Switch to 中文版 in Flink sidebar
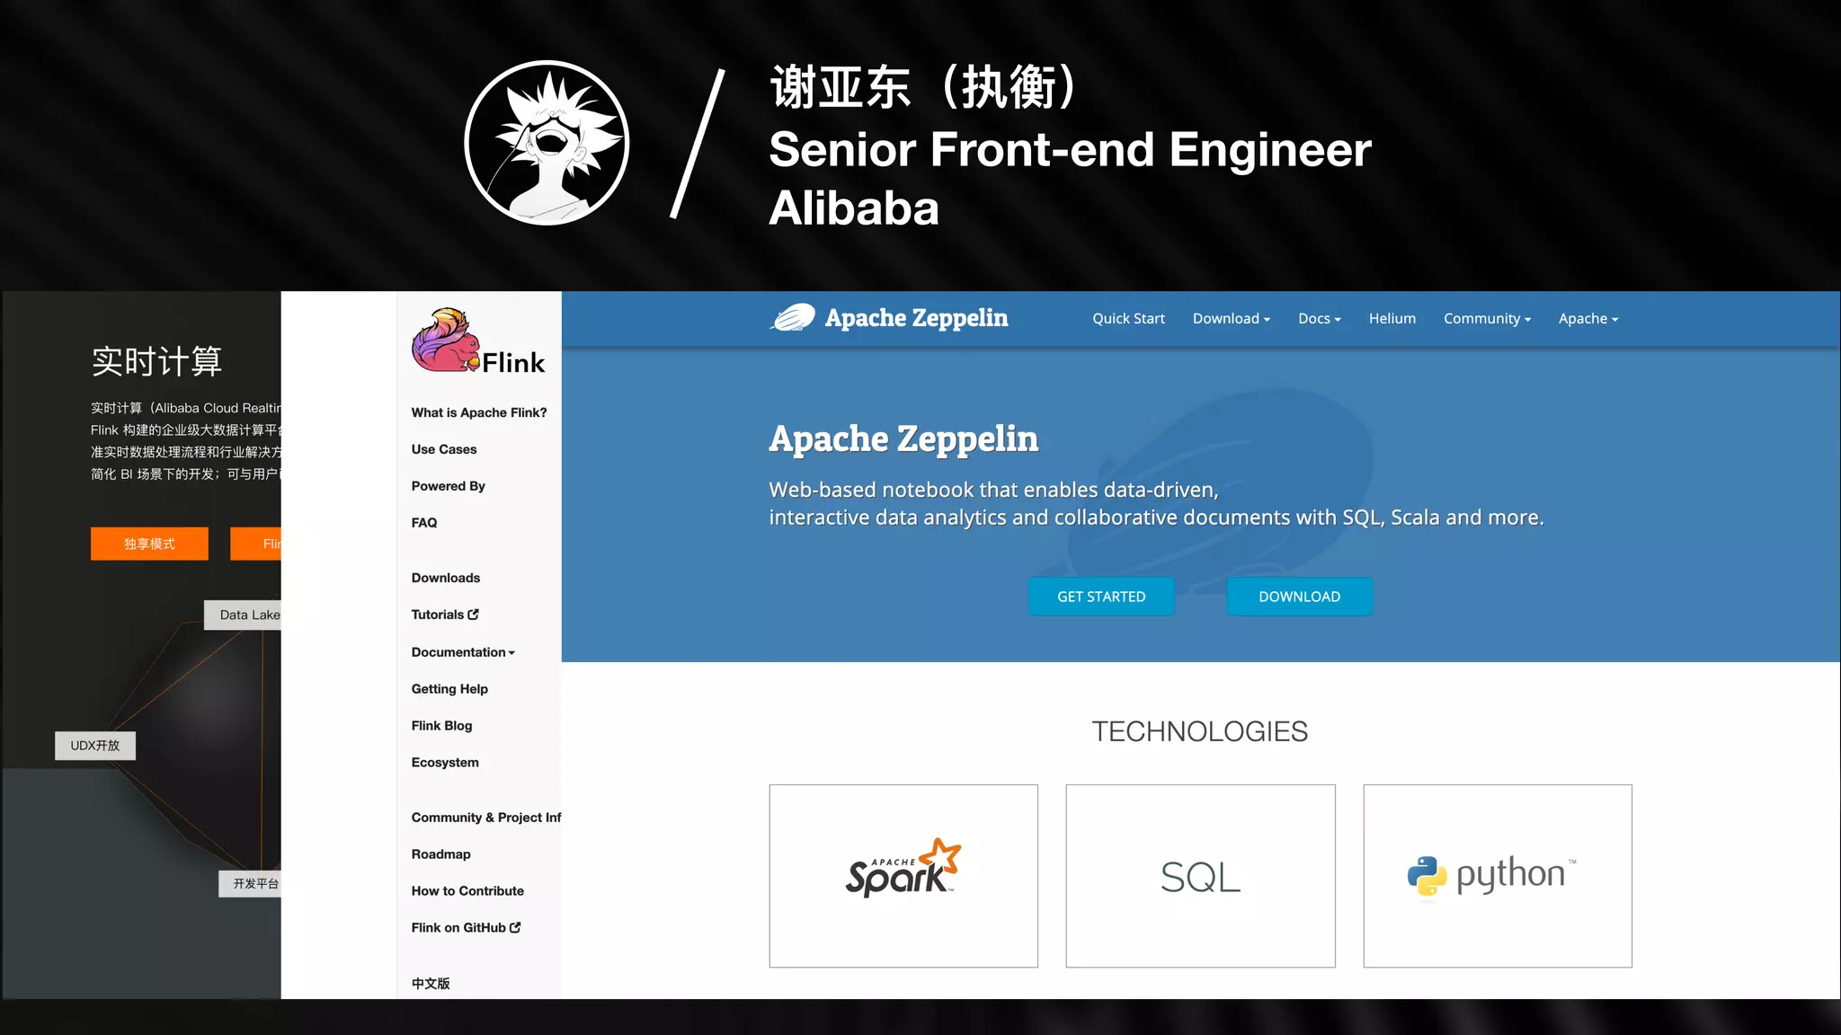The width and height of the screenshot is (1841, 1035). [x=431, y=984]
